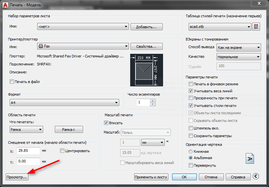
Task: Click the X offset input field
Action: pyautogui.click(x=28, y=151)
